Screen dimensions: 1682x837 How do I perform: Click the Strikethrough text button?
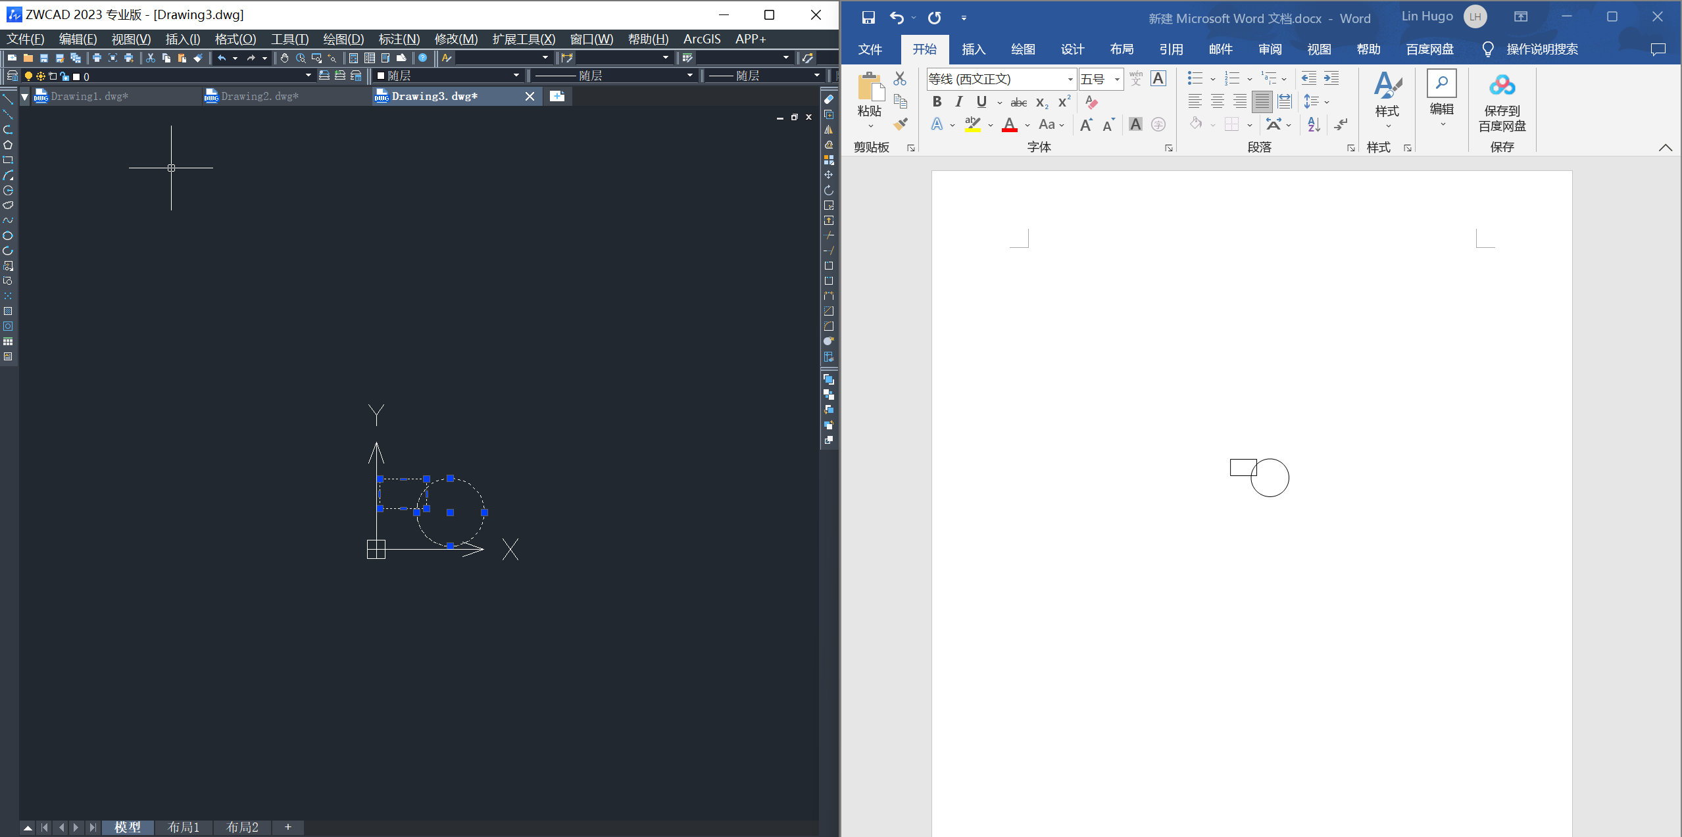coord(1017,103)
